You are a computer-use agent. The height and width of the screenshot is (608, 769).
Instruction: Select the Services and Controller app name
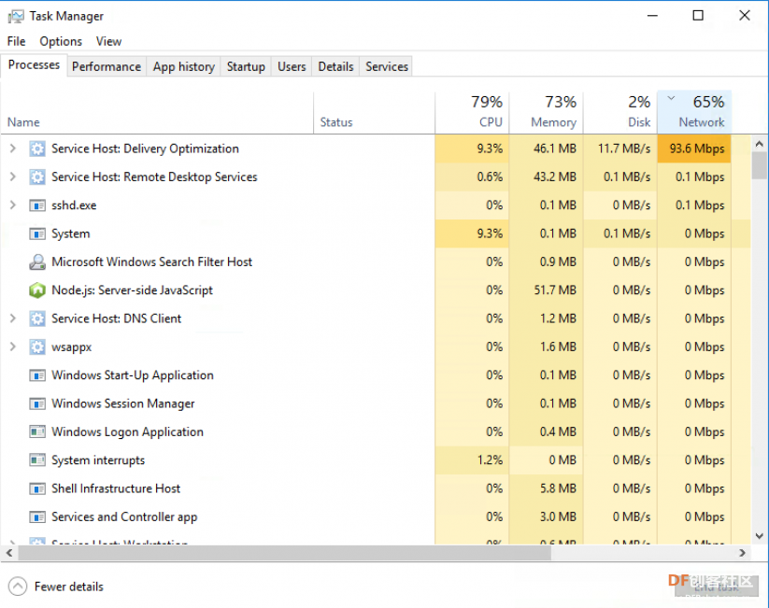(124, 517)
